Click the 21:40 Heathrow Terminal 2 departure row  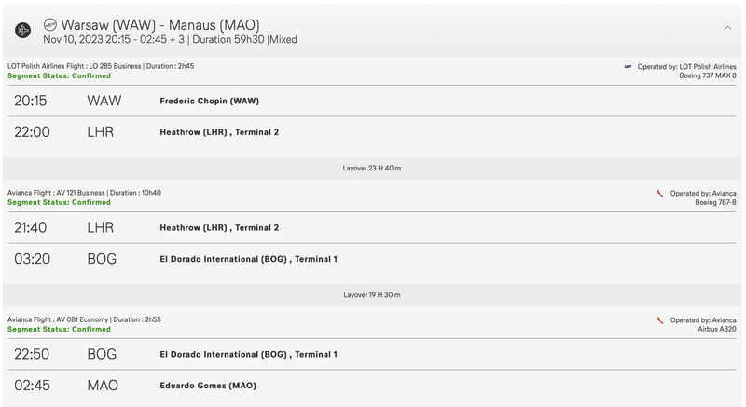tap(372, 227)
